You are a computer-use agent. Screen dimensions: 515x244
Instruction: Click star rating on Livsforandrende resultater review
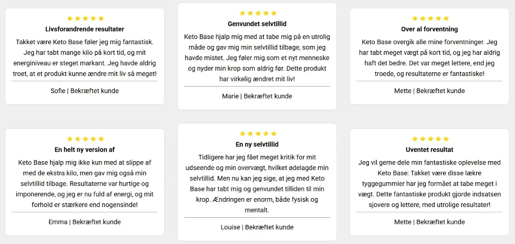point(85,18)
